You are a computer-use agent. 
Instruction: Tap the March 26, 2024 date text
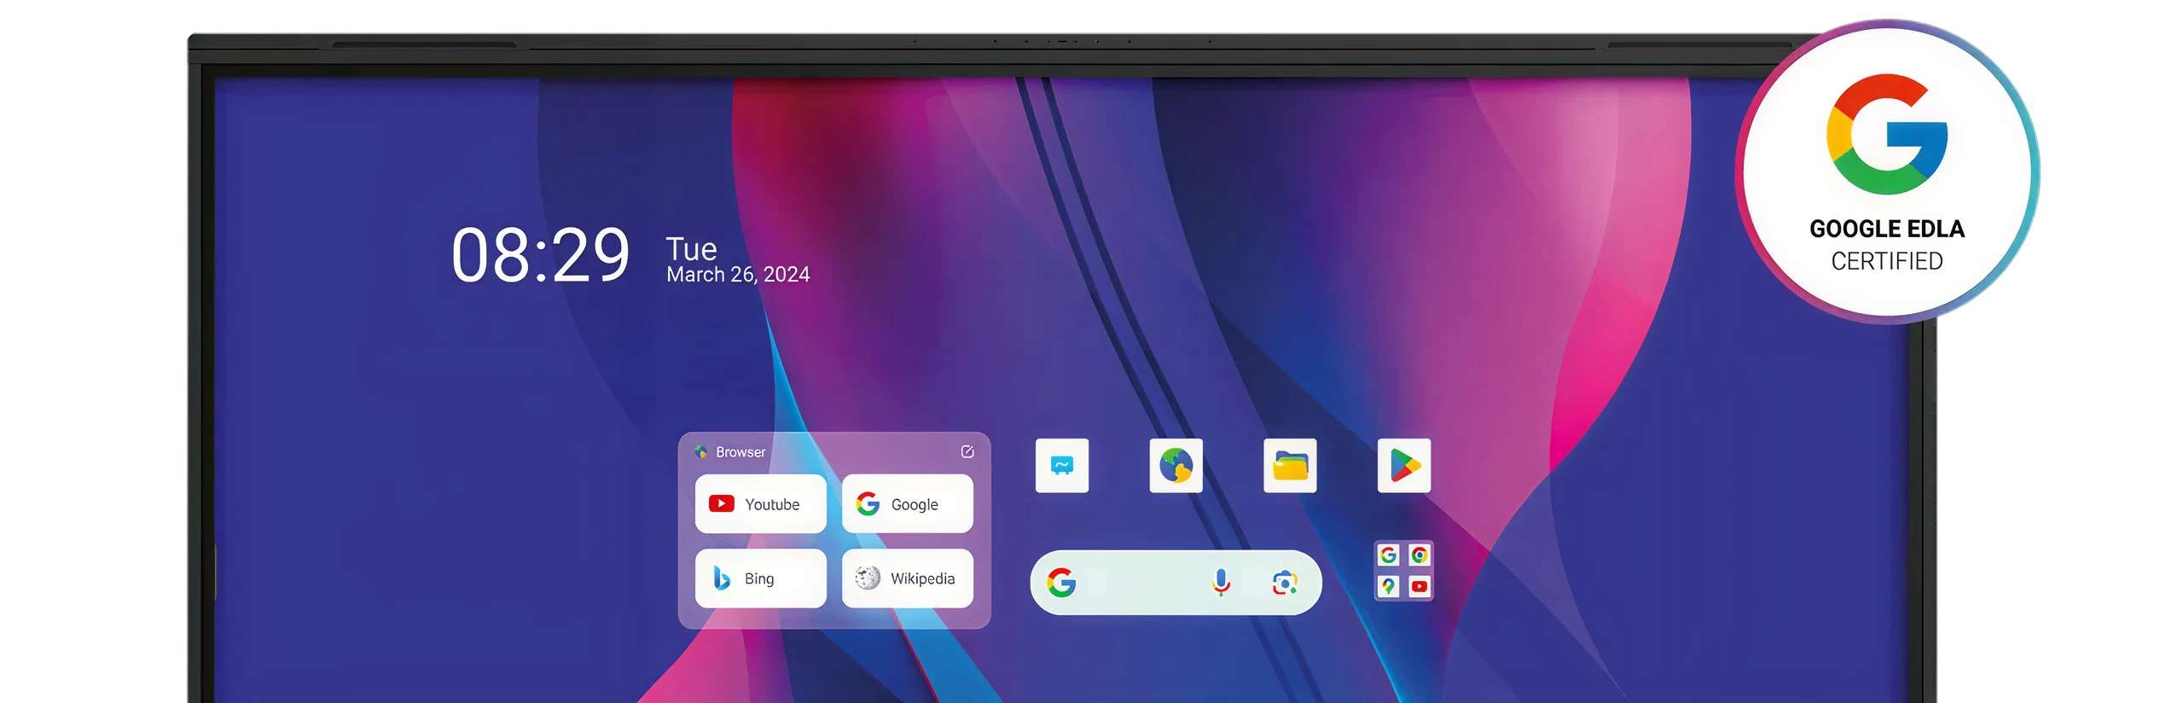tap(738, 274)
